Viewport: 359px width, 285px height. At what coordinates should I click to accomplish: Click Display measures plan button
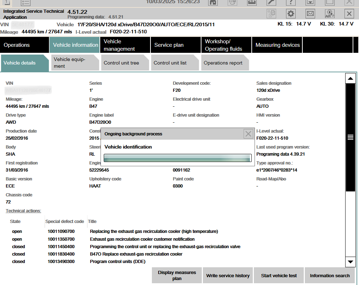tap(177, 275)
